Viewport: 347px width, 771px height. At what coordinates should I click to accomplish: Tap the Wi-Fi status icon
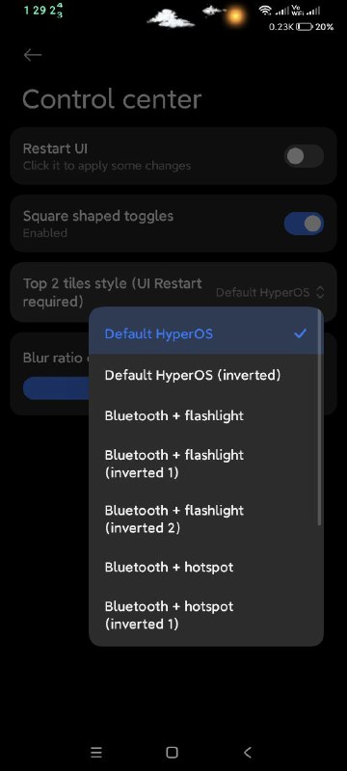(265, 11)
